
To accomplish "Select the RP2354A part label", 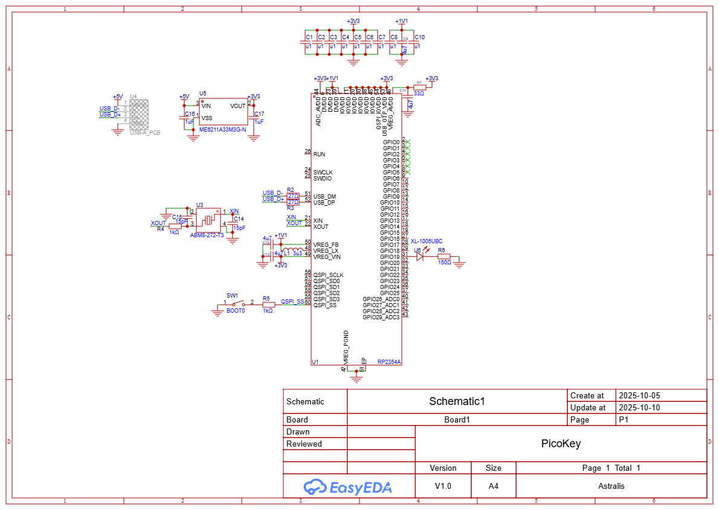I will click(x=389, y=362).
